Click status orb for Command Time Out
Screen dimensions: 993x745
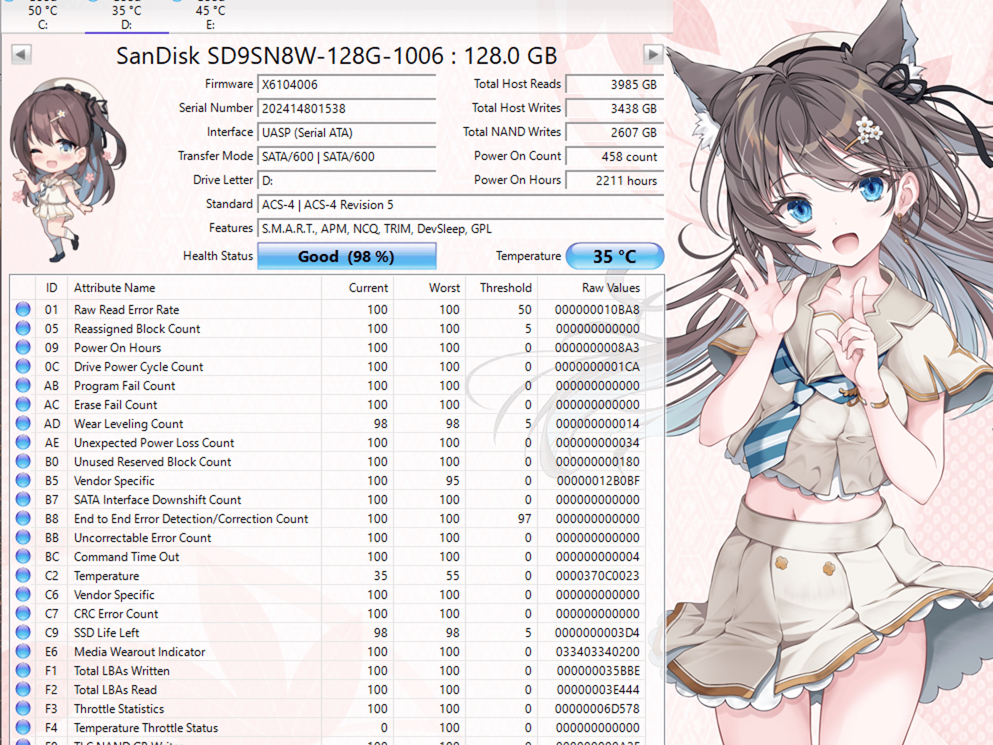[x=23, y=556]
